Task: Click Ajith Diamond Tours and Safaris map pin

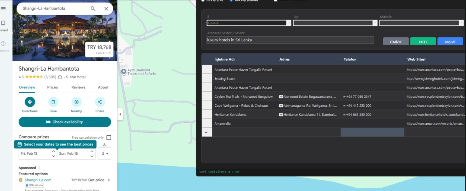Action: click(x=124, y=72)
